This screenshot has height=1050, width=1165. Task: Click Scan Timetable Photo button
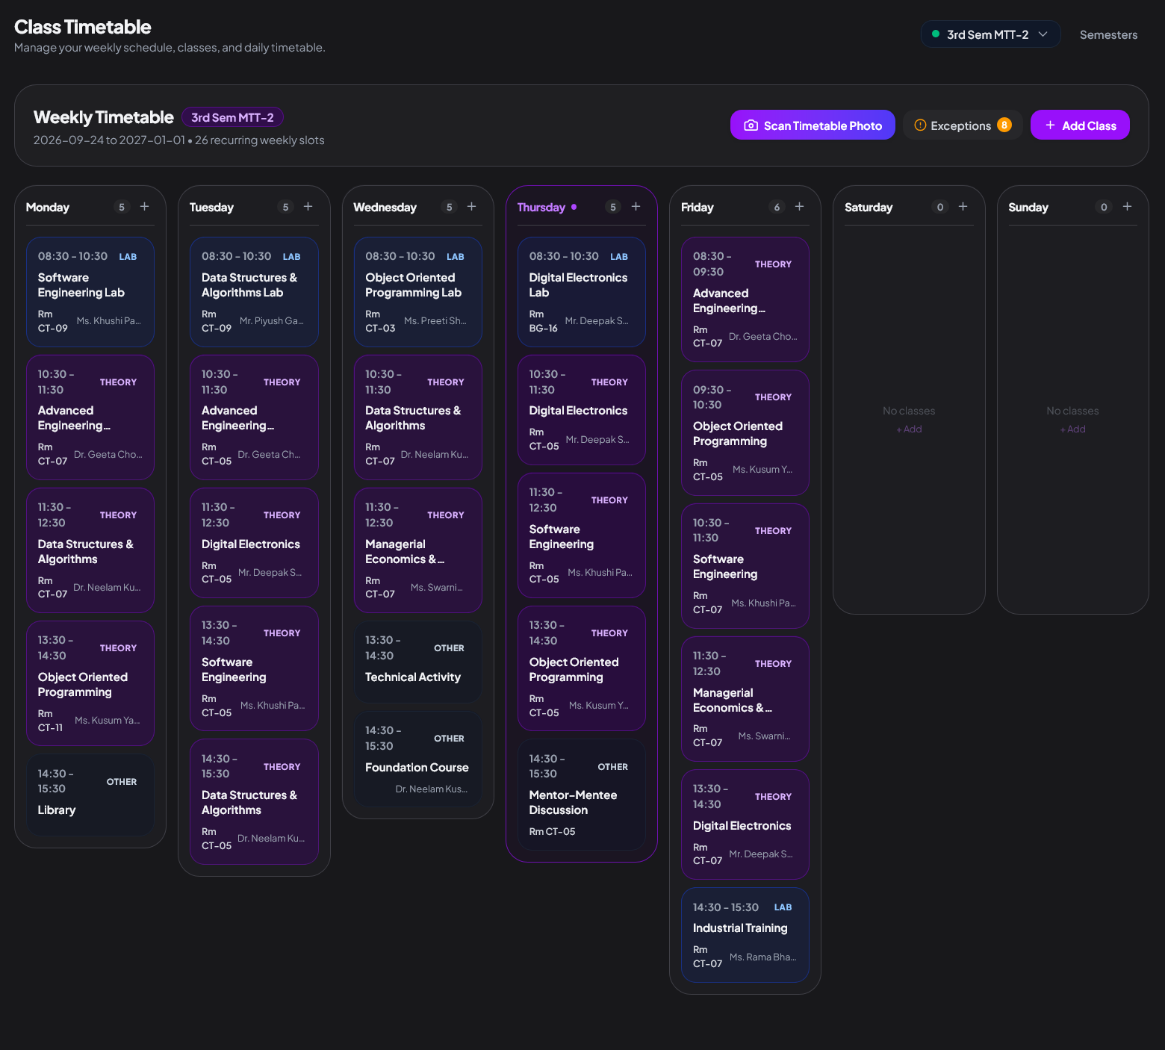click(813, 125)
